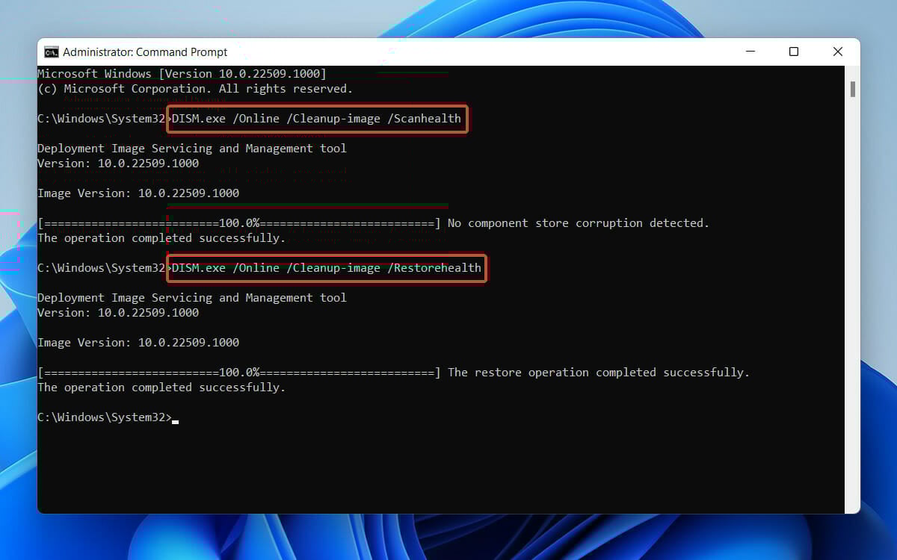Click the Command Prompt icon in title bar

pos(52,52)
